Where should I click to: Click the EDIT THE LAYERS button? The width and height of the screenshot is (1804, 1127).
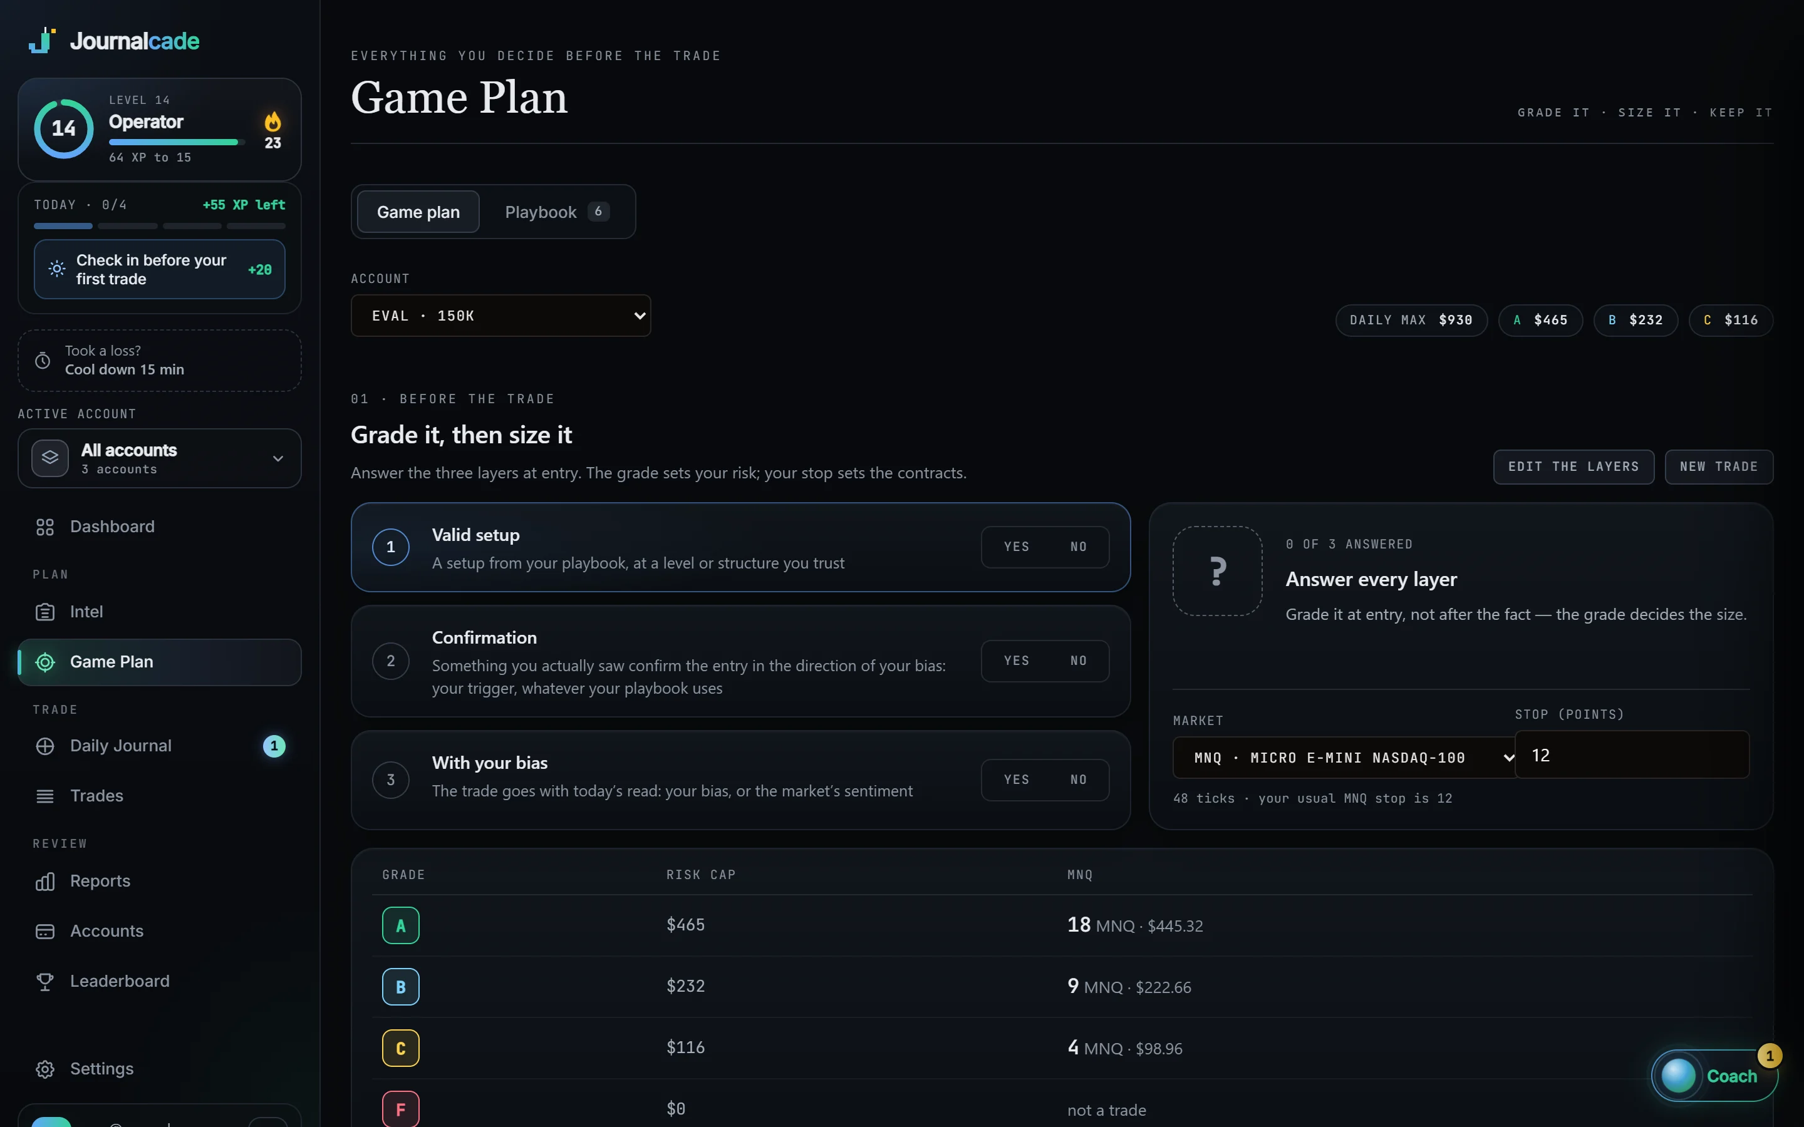pyautogui.click(x=1573, y=466)
